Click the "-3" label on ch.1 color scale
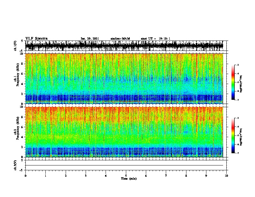Viewport: 255px width, 197px height. 238,65
